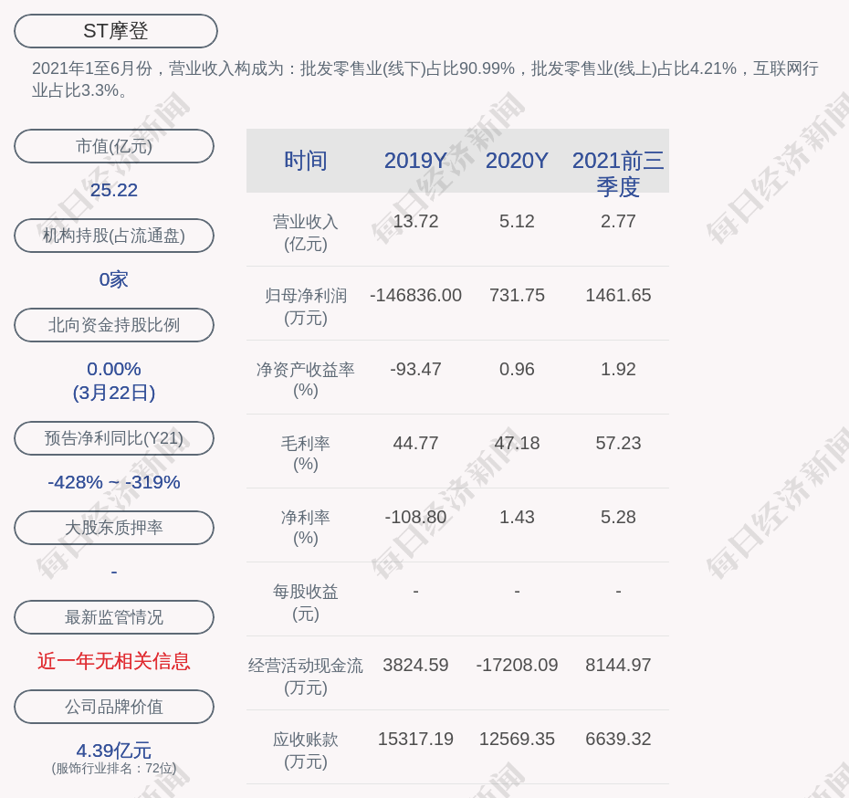Select the 2021前三季度 column header
This screenshot has width=849, height=798.
coord(618,173)
